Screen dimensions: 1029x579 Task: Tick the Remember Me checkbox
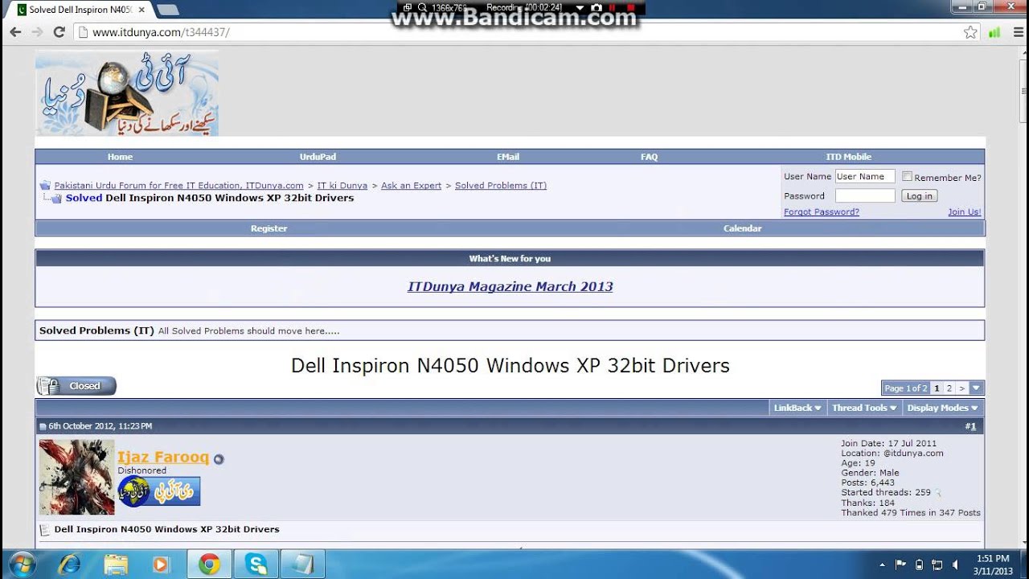[907, 176]
